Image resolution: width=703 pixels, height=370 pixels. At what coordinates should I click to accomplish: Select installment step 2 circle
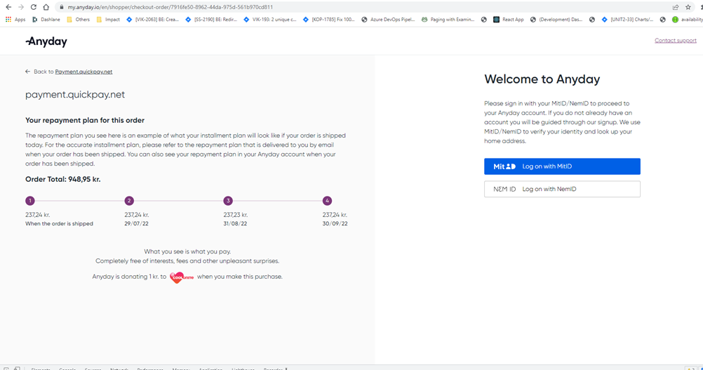click(129, 201)
